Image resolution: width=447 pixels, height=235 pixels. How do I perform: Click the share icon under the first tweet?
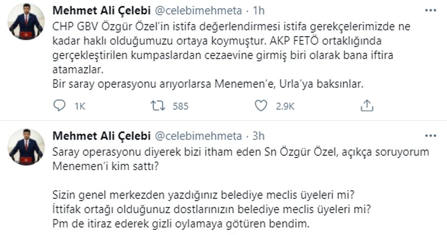(x=366, y=106)
